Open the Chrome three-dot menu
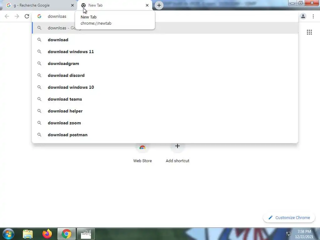 coord(313,16)
